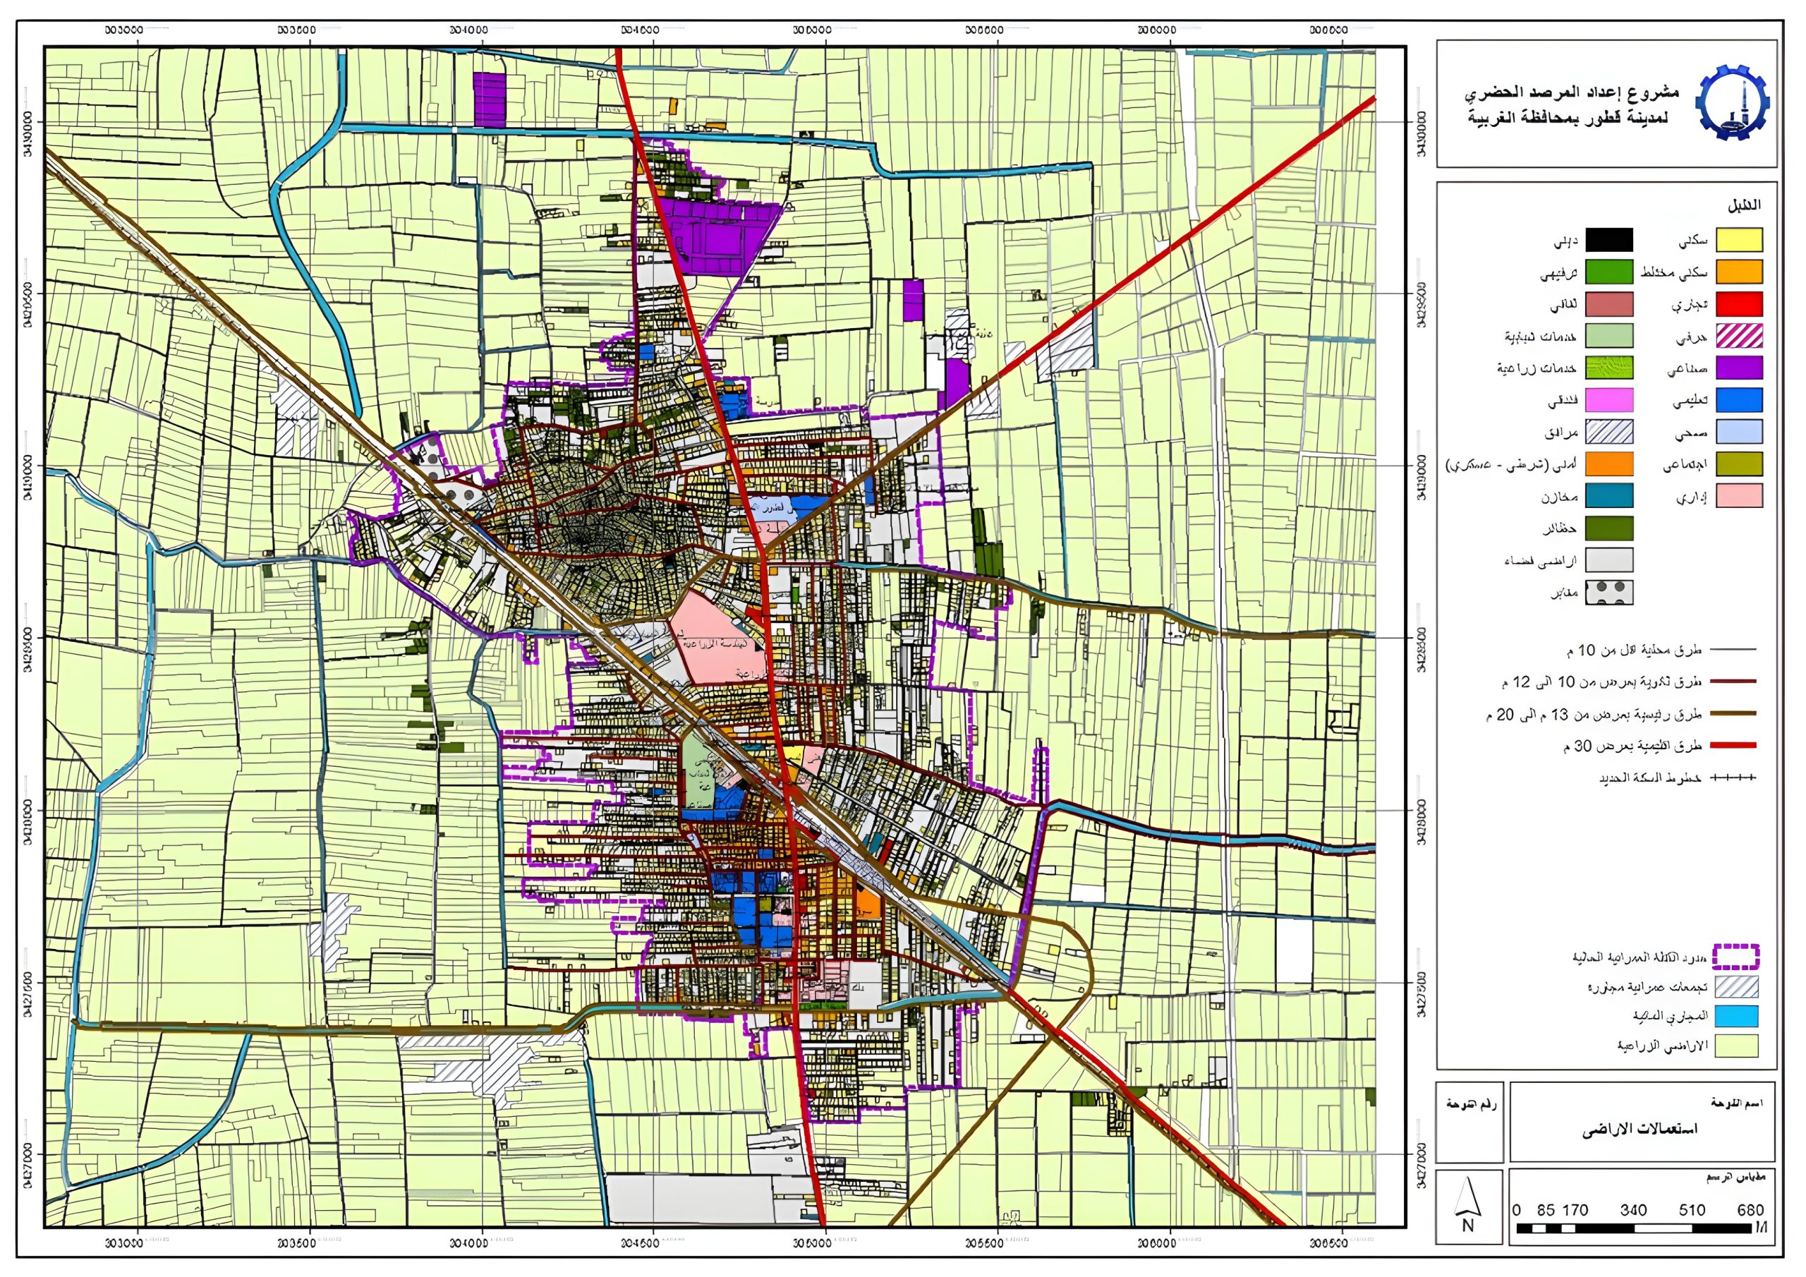The height and width of the screenshot is (1277, 1806).
Task: Click the dotted cemetery legend symbol
Action: click(1608, 593)
